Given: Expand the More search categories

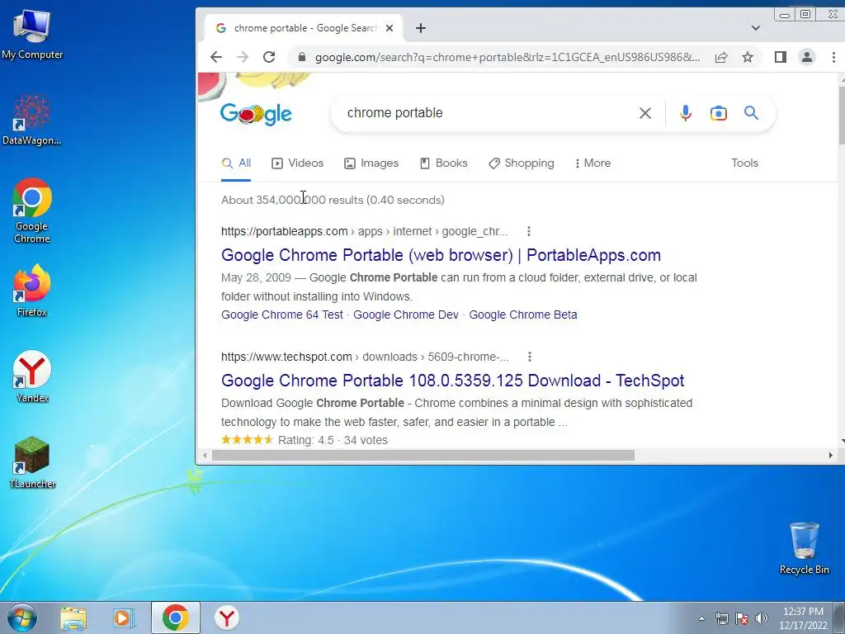Looking at the screenshot, I should (x=592, y=163).
